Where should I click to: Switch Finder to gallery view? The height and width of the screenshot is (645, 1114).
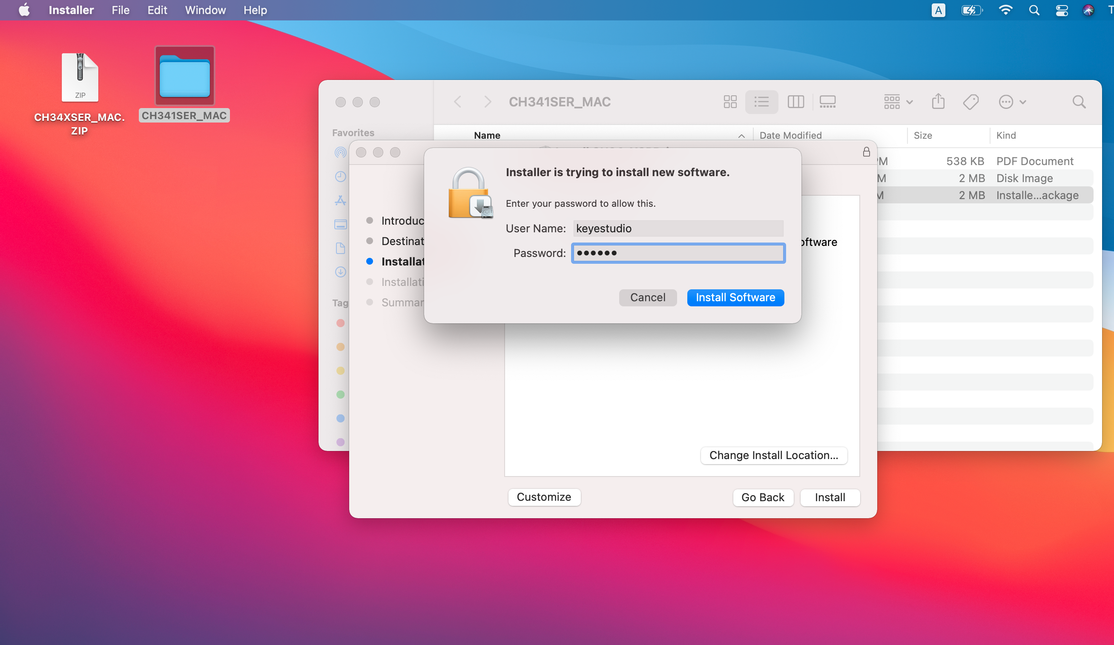click(x=827, y=102)
